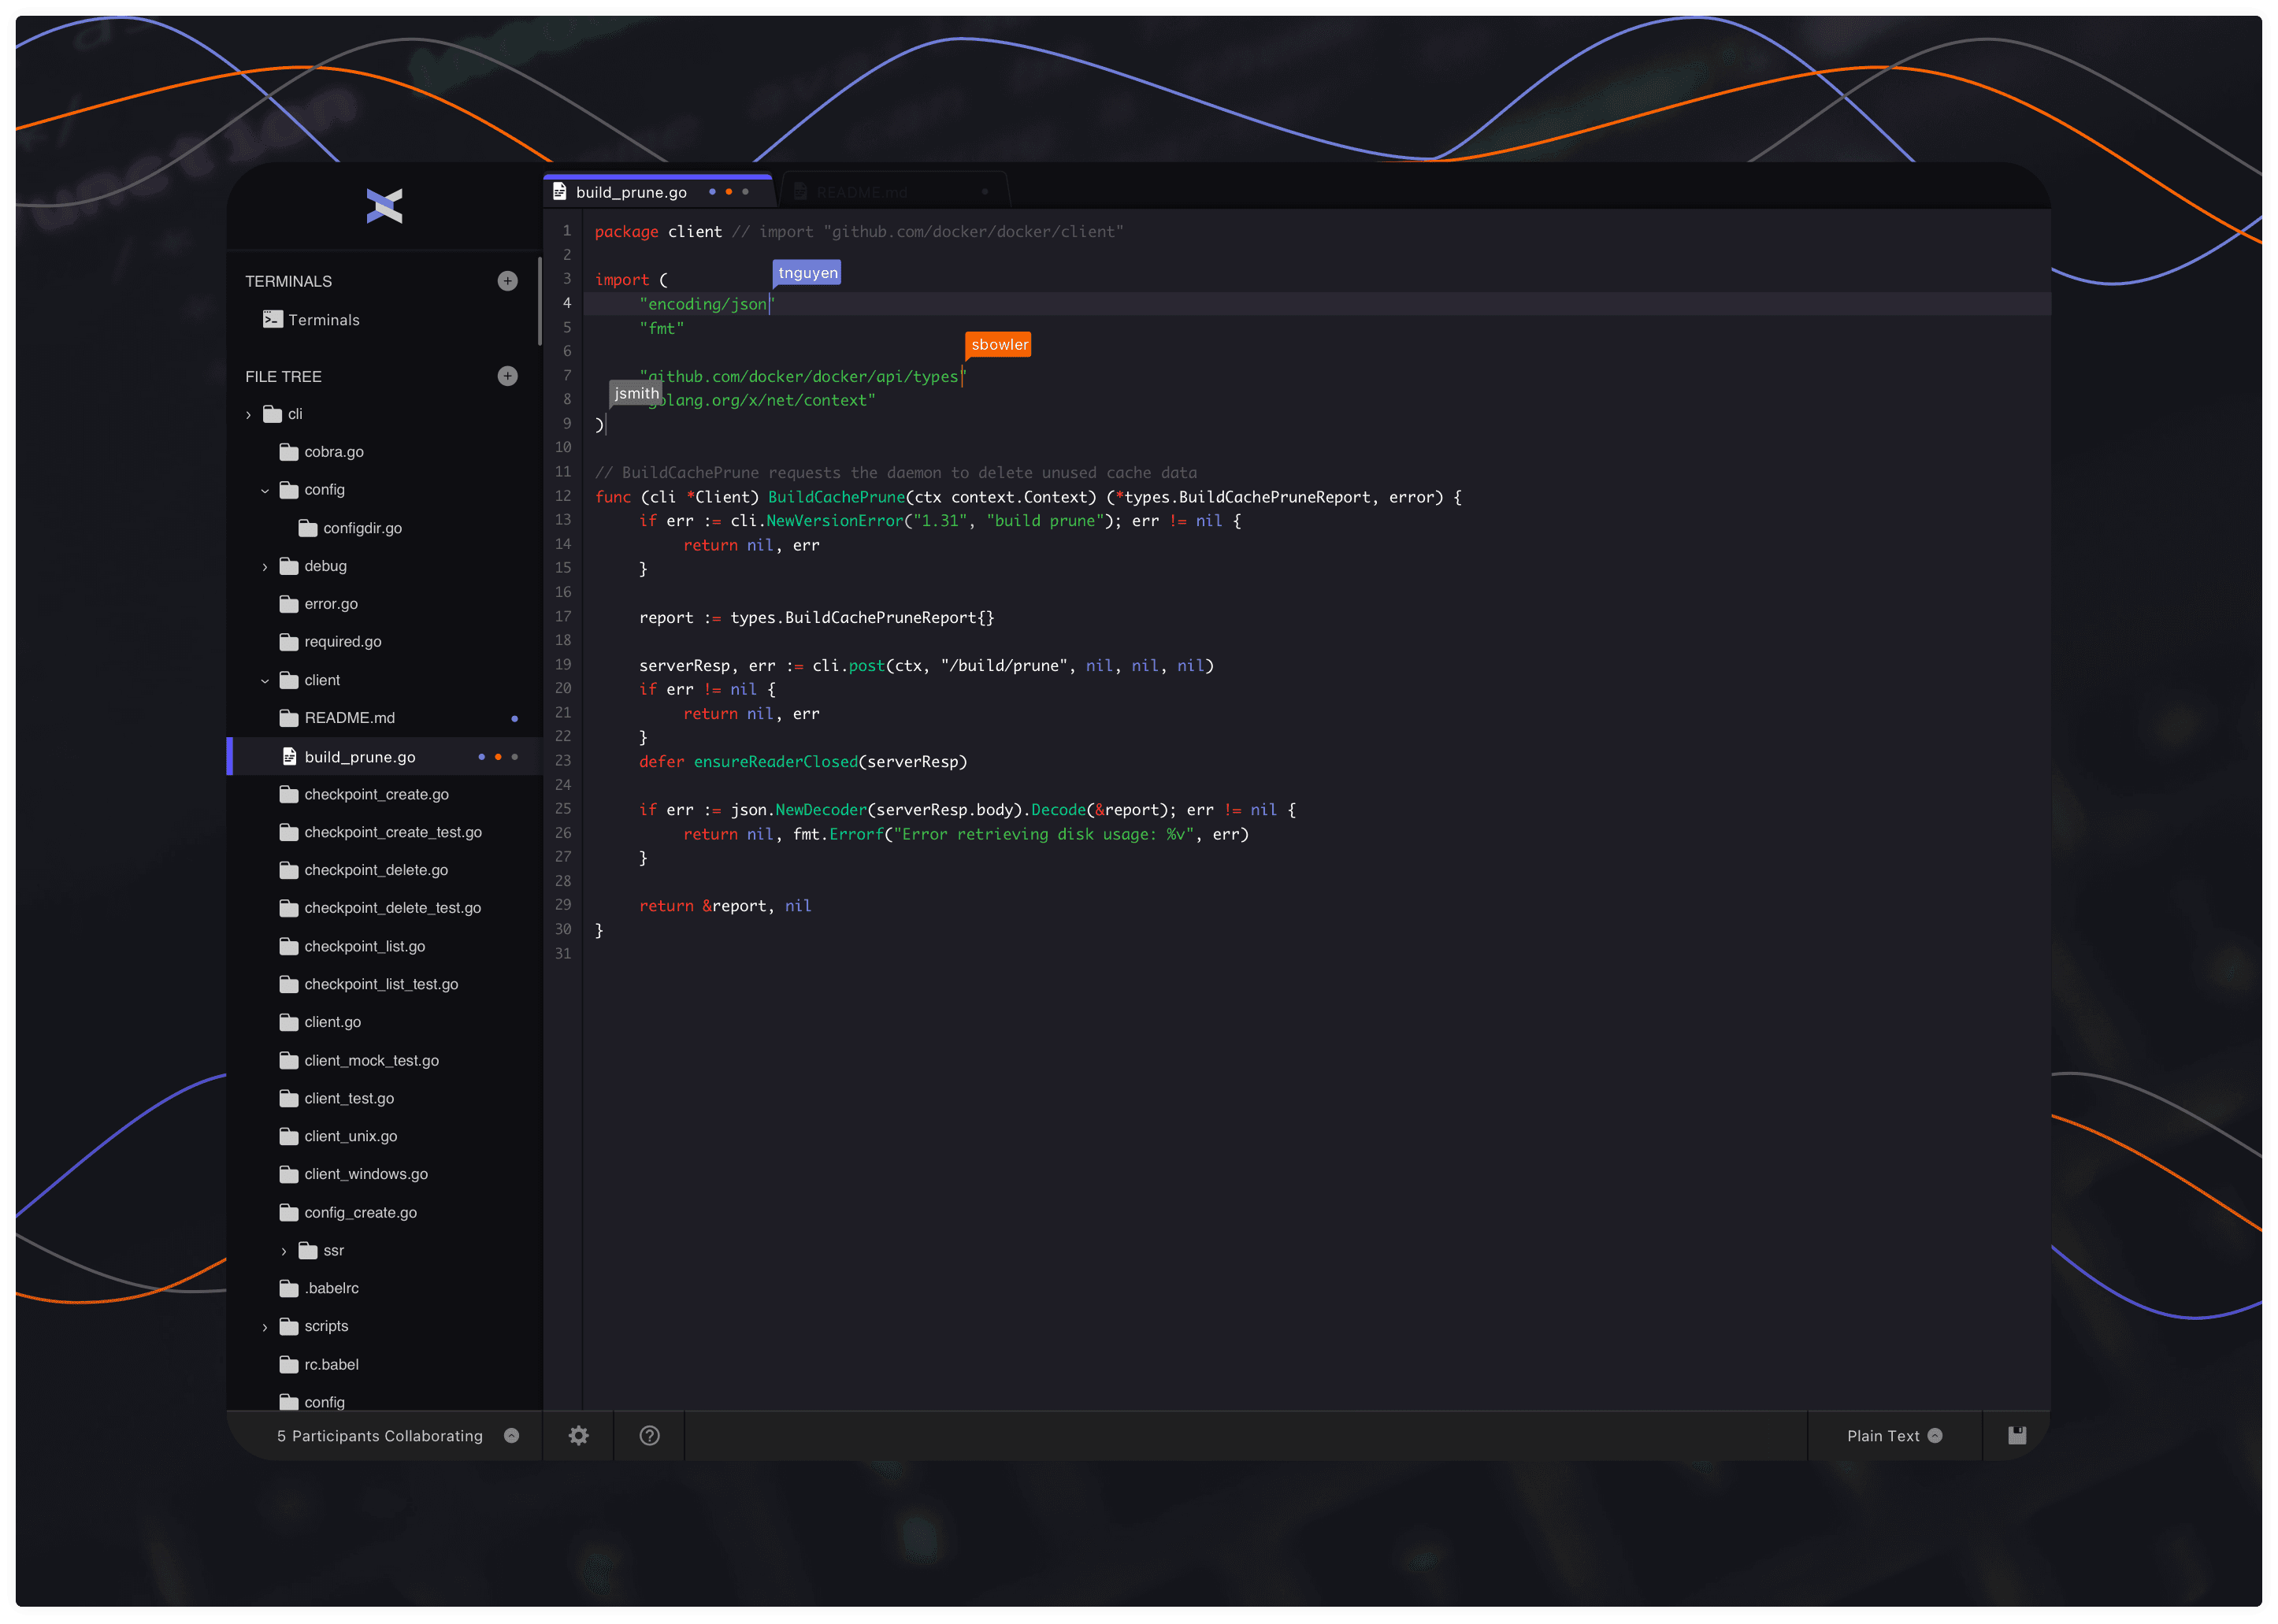2278x1624 pixels.
Task: Switch to the README.md tab
Action: (861, 192)
